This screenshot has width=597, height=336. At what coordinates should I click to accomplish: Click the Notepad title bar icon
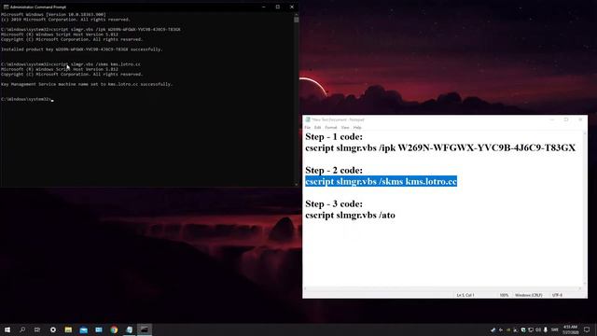point(308,119)
